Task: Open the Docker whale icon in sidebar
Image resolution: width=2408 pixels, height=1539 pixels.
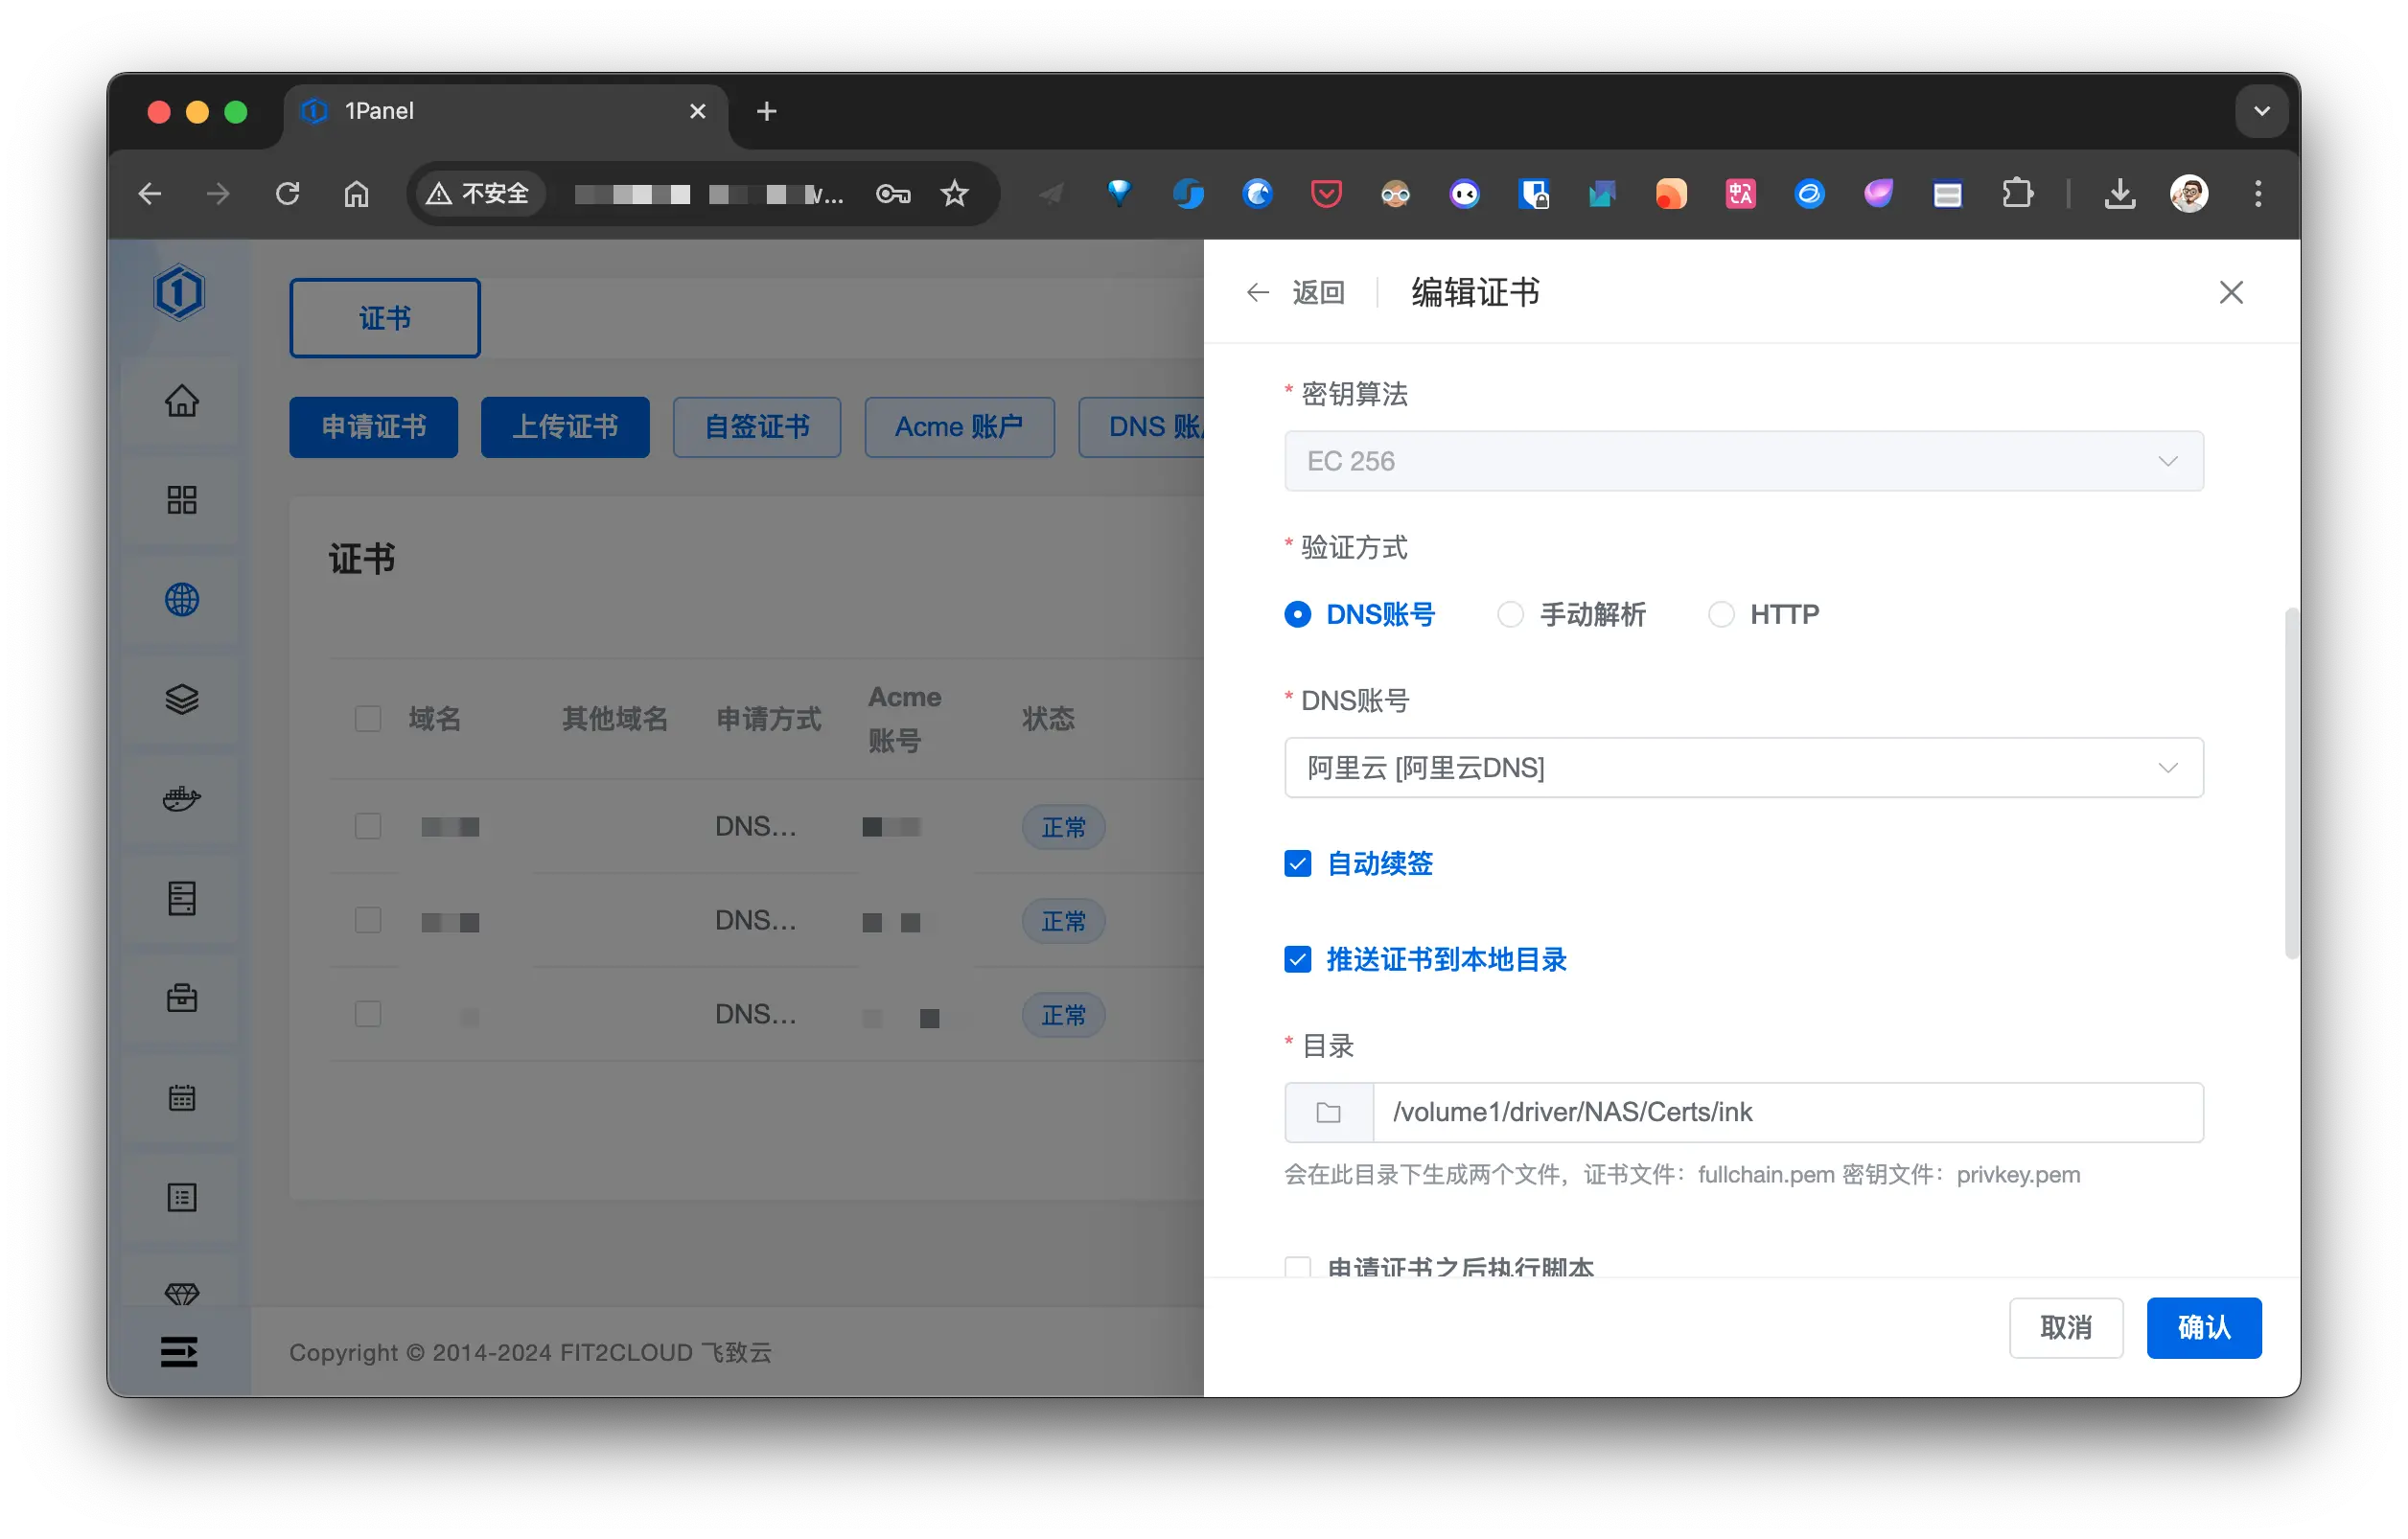Action: tap(181, 798)
